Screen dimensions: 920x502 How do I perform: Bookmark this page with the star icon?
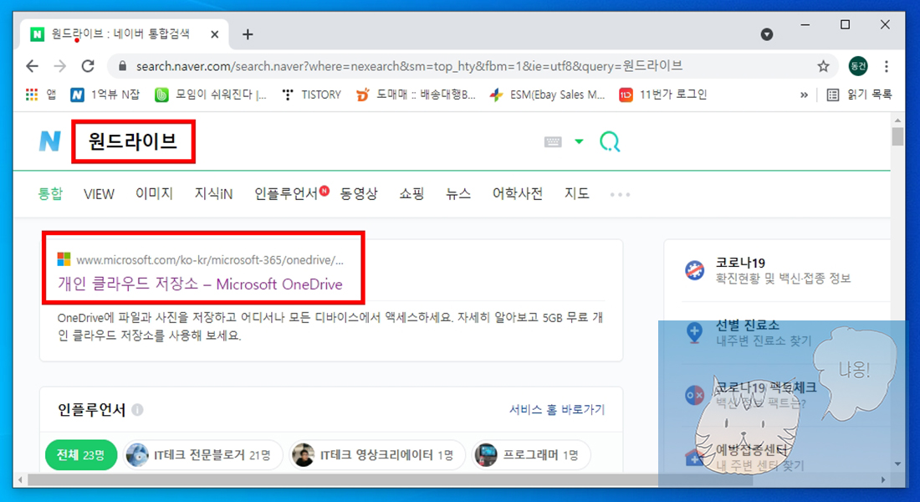pos(823,66)
